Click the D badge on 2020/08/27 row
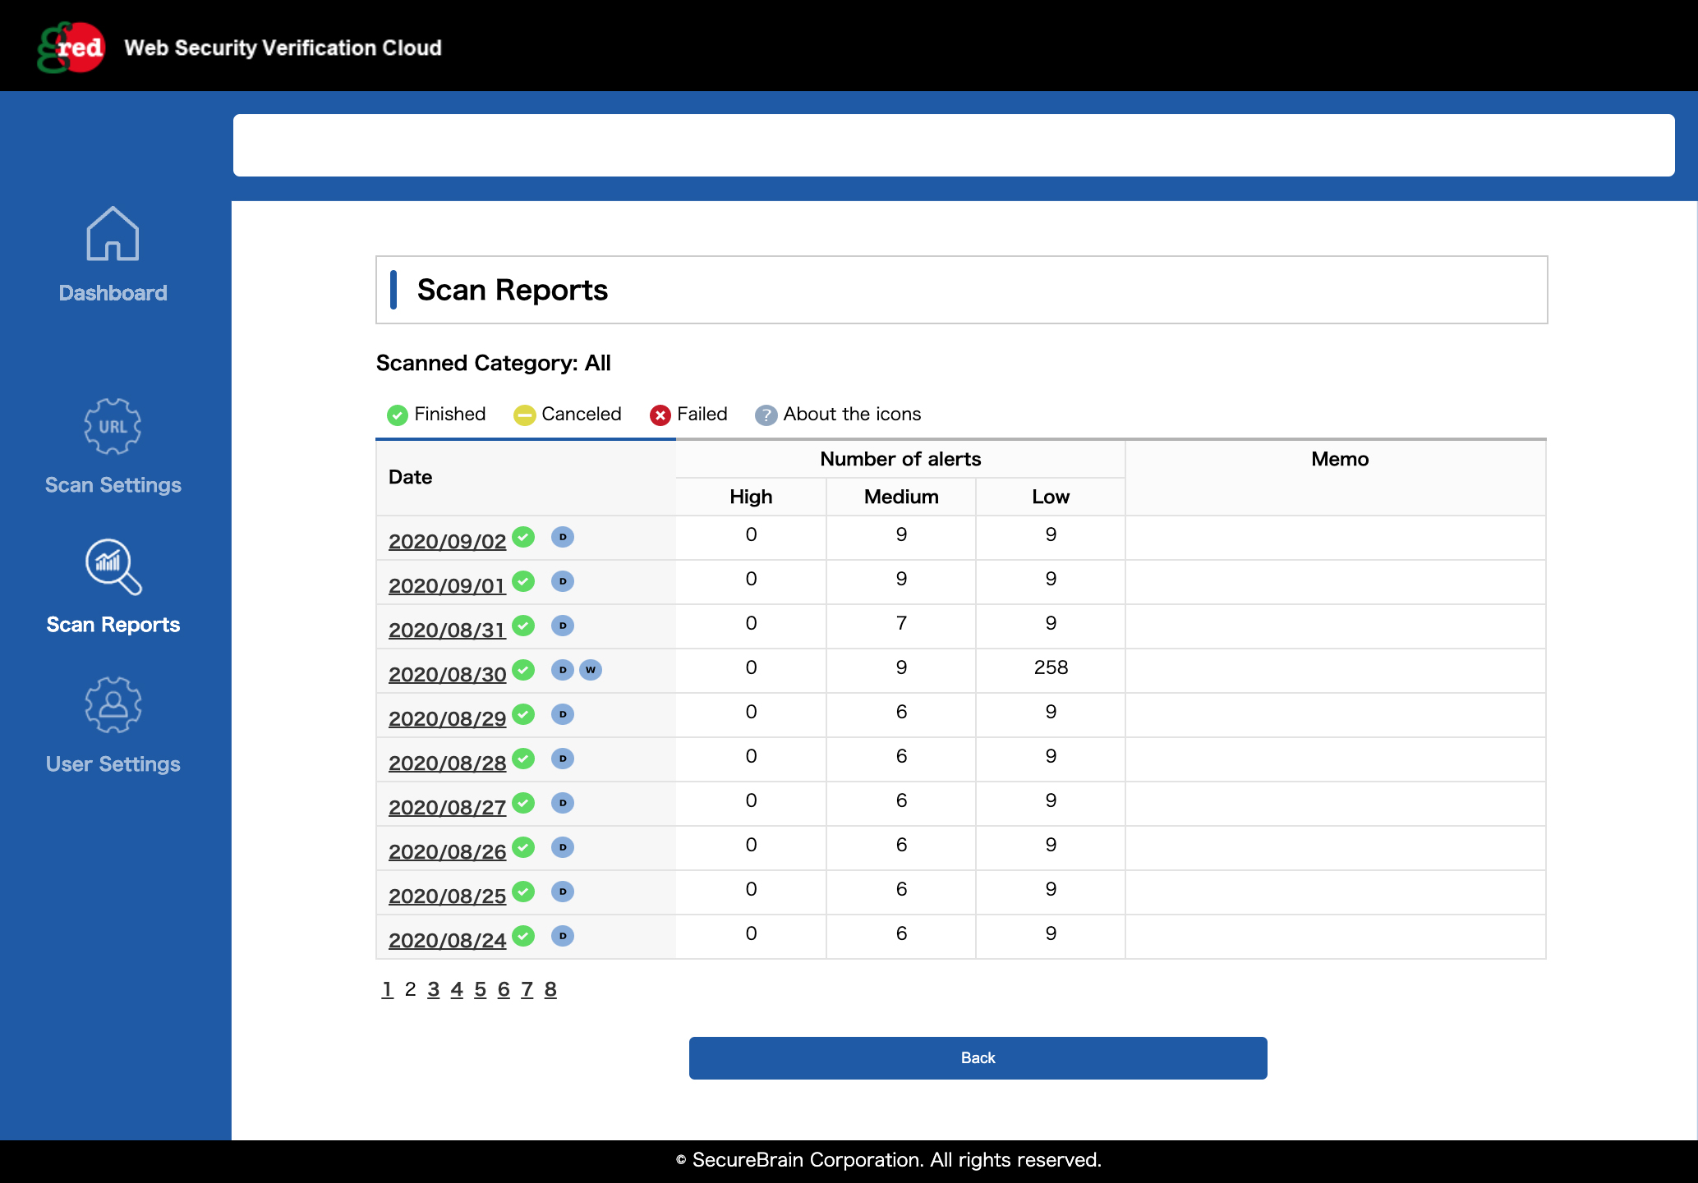 (x=563, y=803)
